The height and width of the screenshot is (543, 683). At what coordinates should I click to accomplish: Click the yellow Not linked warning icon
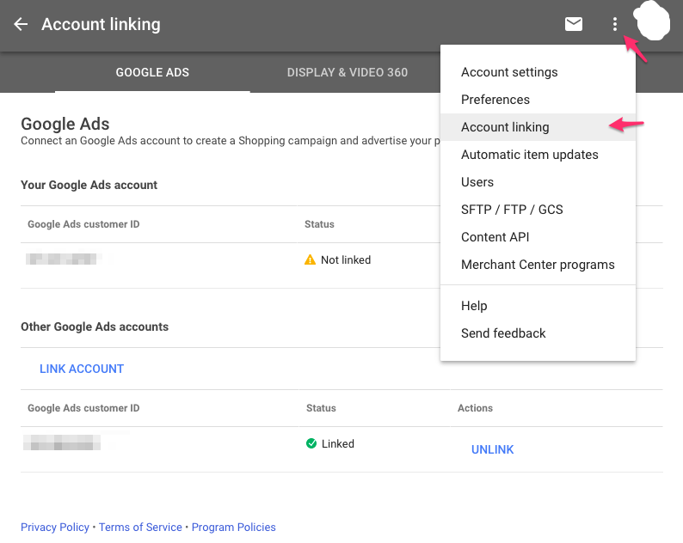(x=311, y=259)
